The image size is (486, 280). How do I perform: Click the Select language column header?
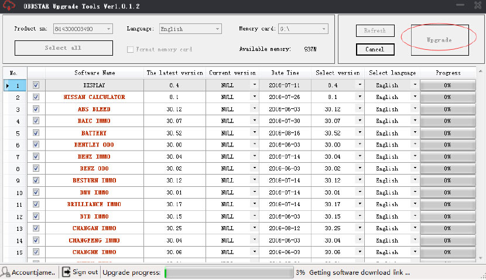[x=392, y=73]
